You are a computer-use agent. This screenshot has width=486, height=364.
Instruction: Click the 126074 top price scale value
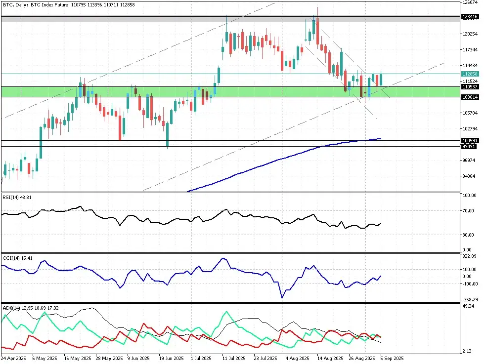pos(469,2)
